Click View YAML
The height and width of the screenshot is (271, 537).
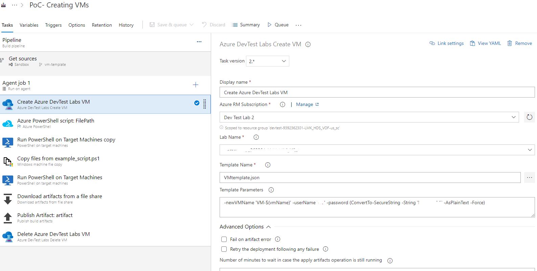tap(485, 43)
